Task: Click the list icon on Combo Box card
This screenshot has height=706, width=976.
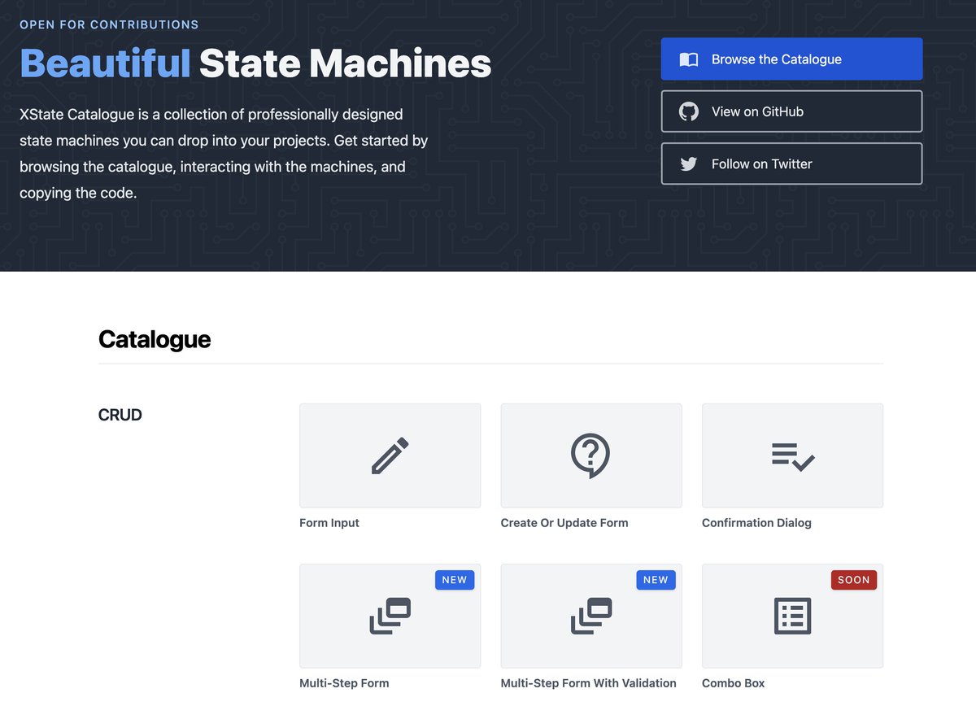Action: (792, 616)
